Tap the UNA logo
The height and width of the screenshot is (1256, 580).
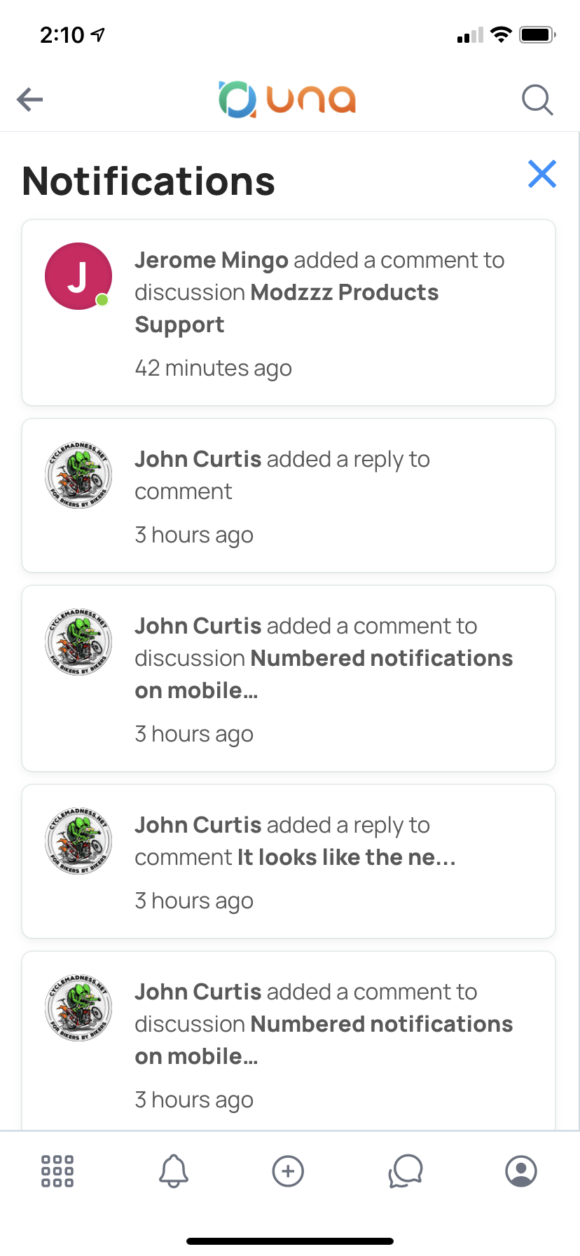(x=288, y=100)
